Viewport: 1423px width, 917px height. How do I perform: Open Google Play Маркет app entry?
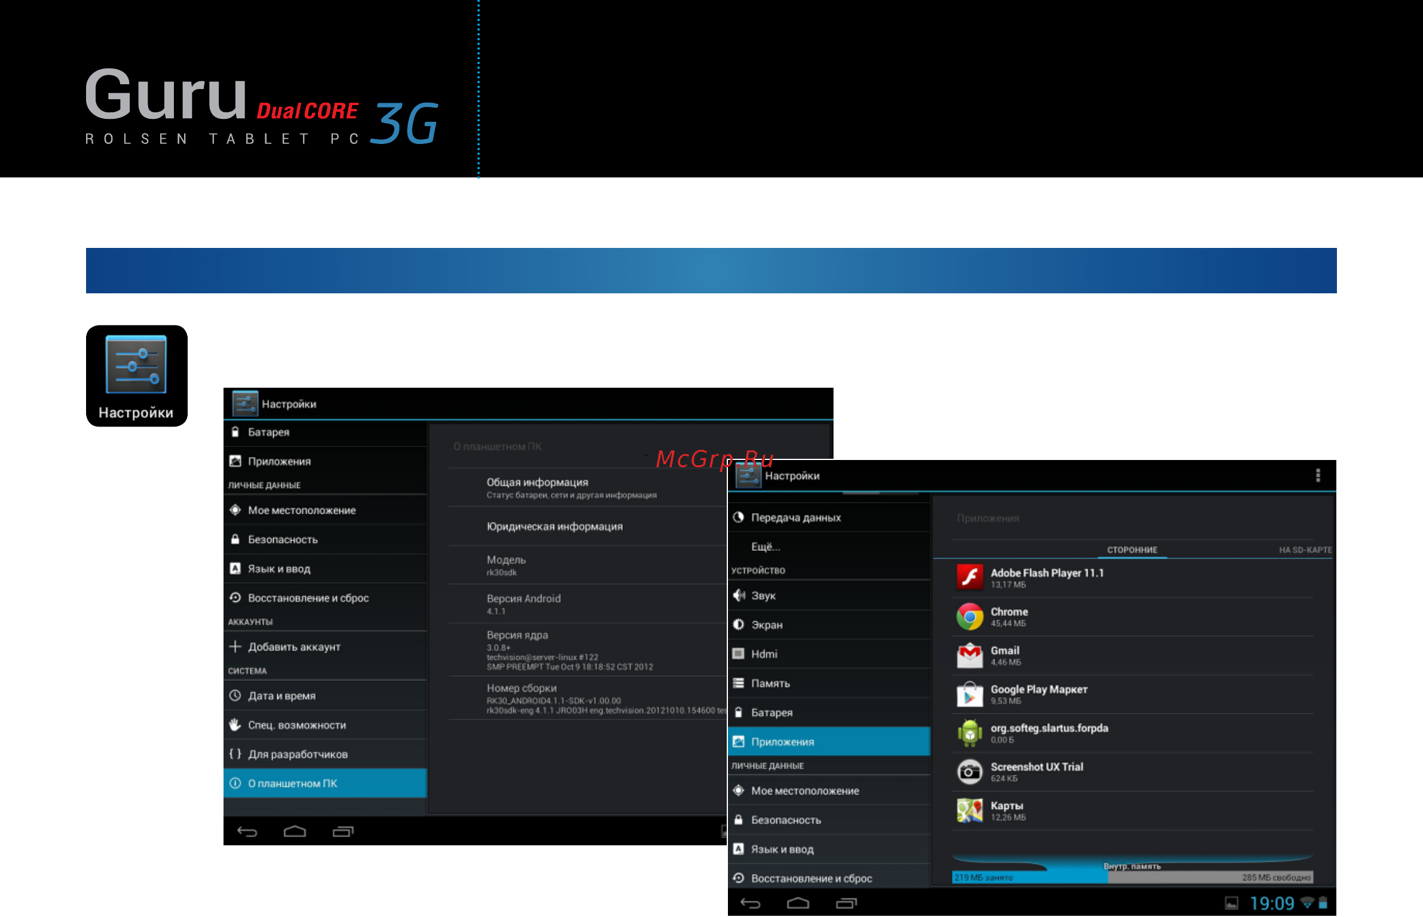click(x=1133, y=694)
